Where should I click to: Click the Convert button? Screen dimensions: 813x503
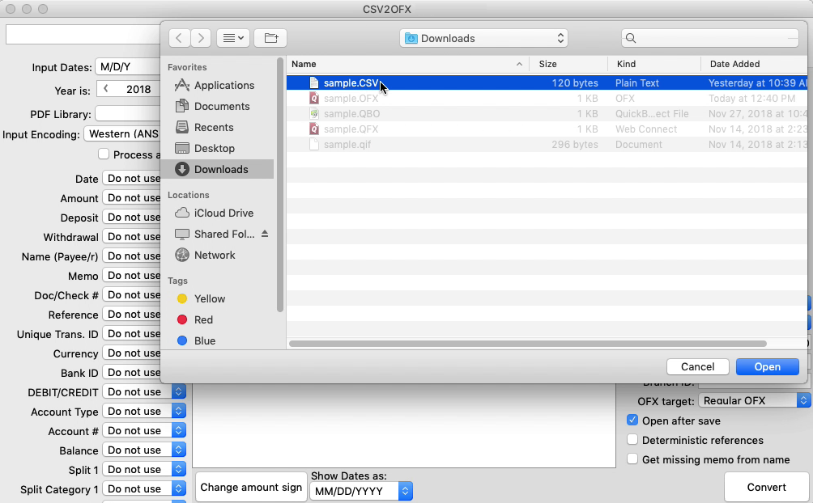766,487
